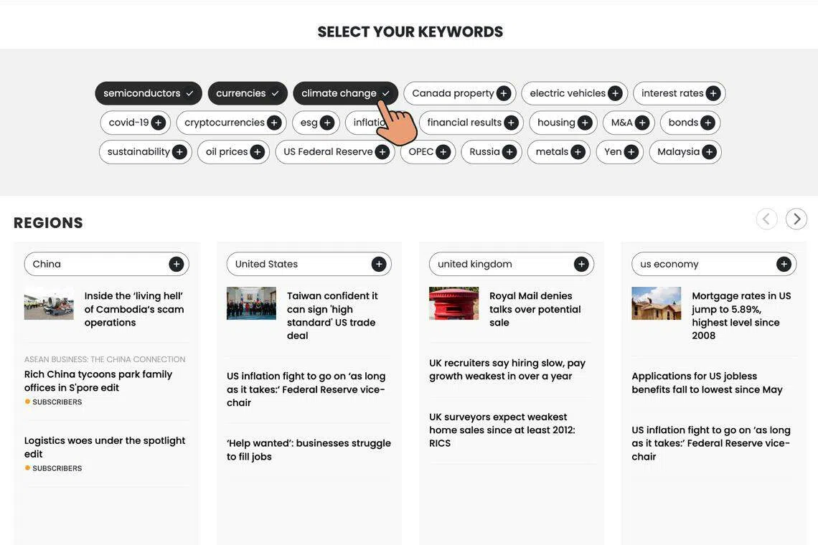Viewport: 818px width, 545px height.
Task: Deselect the semiconductors keyword
Action: pos(149,93)
